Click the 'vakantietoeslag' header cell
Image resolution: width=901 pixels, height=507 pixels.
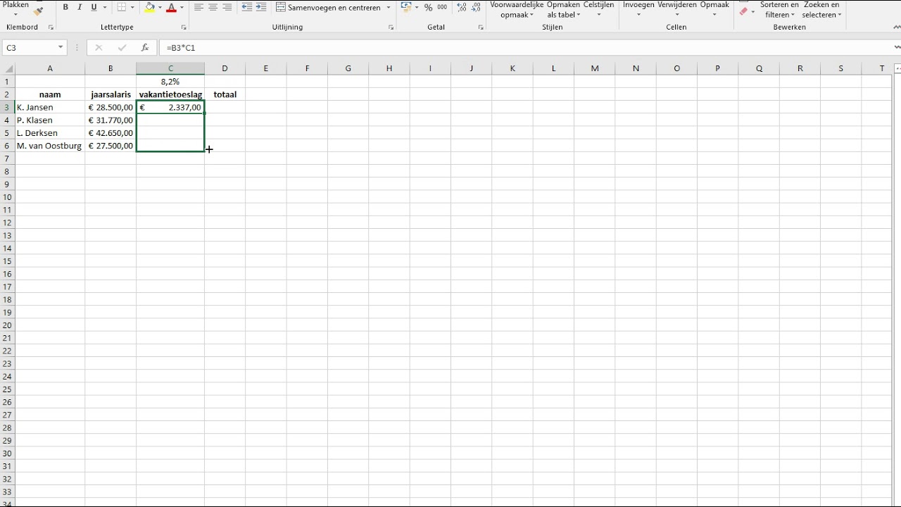(x=170, y=94)
